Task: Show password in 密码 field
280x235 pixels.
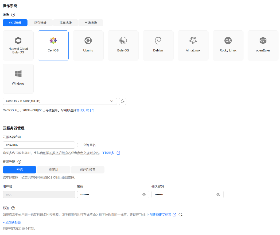Action: [144, 195]
